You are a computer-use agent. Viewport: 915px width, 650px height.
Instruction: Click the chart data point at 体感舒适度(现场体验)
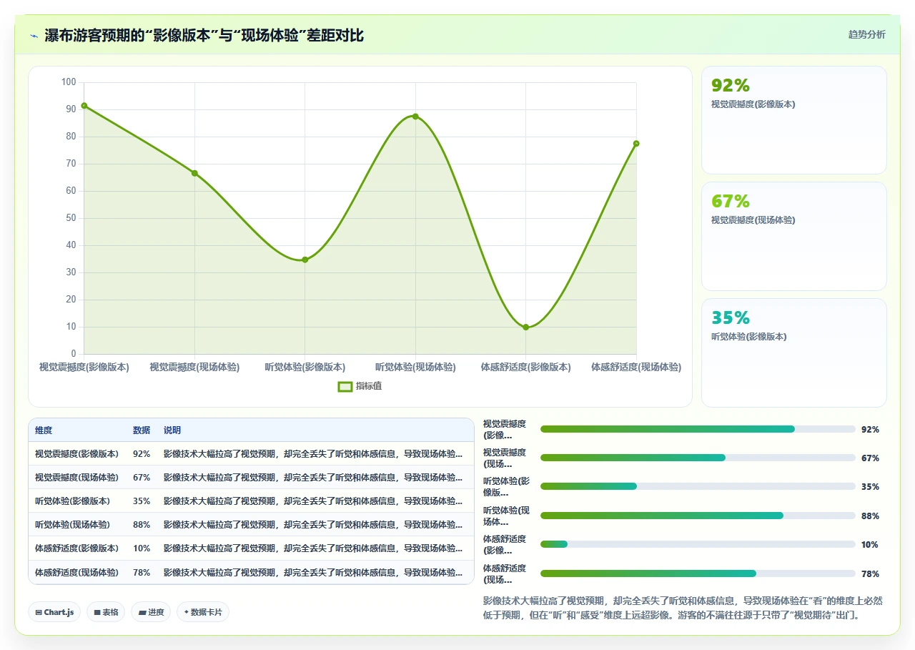pyautogui.click(x=636, y=144)
